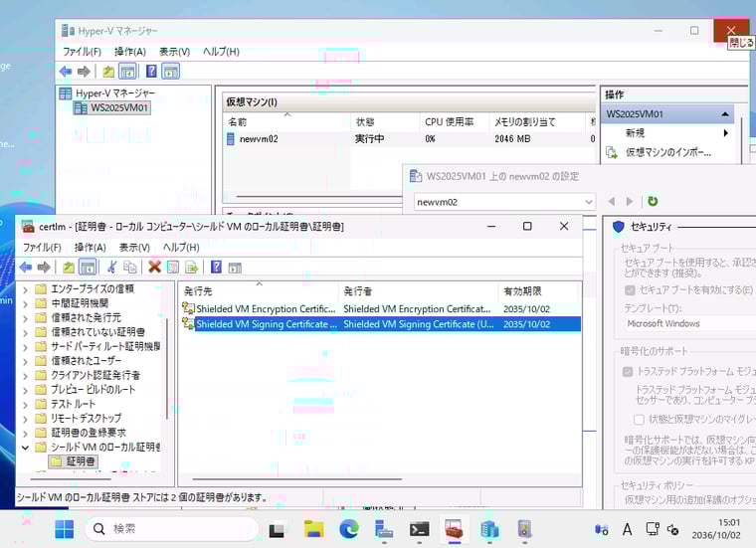Click the up-one-level icon in Hyper-V Manager
The height and width of the screenshot is (548, 756).
[108, 72]
